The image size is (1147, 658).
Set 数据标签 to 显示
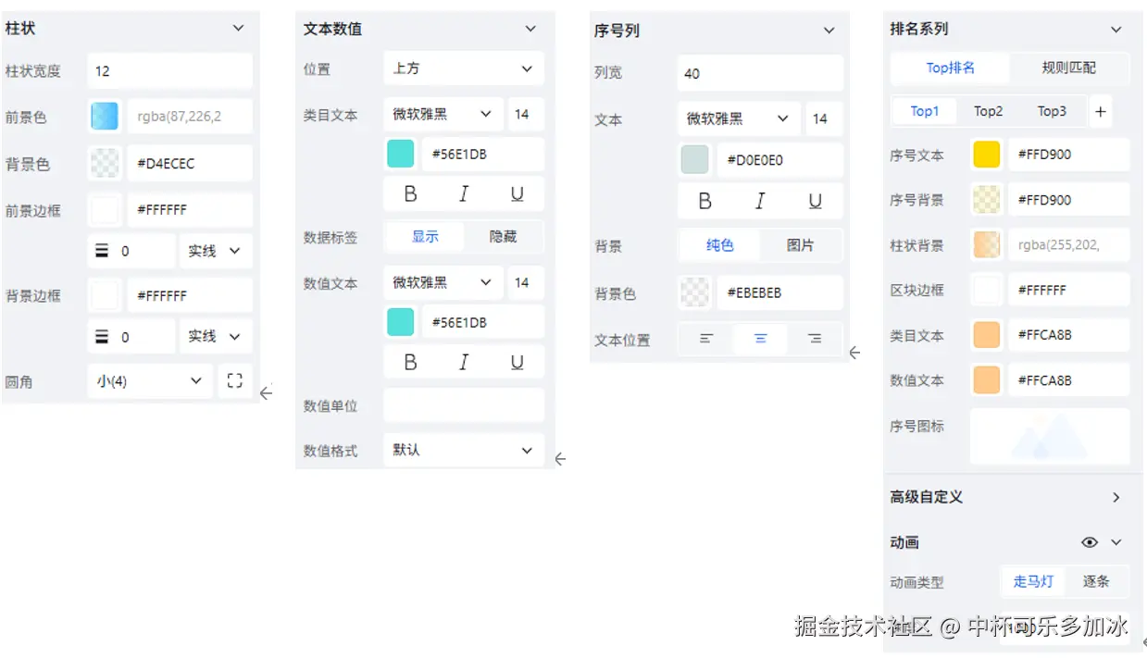click(425, 237)
